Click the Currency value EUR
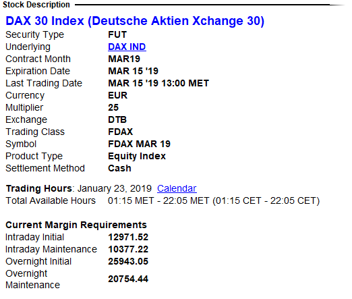This screenshot has height=299, width=352. click(x=117, y=95)
